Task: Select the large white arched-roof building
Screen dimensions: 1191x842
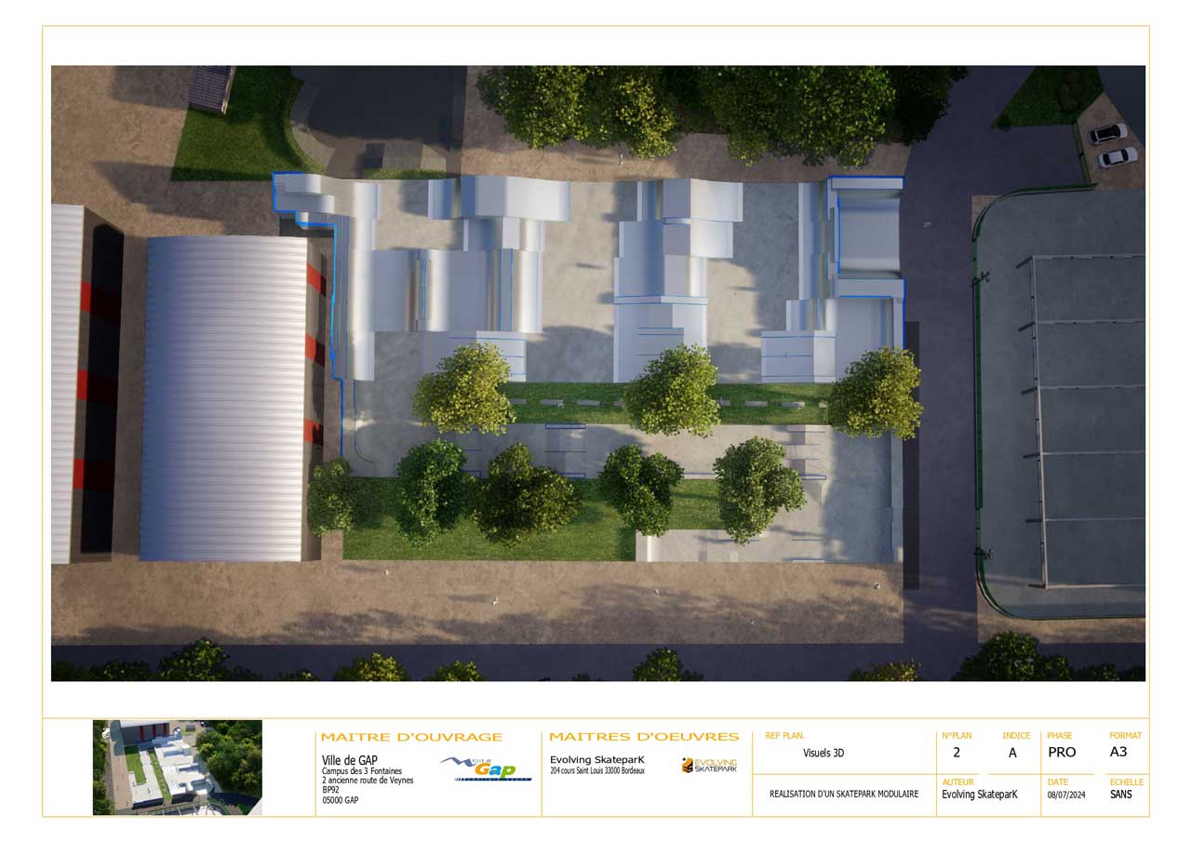Action: (223, 397)
